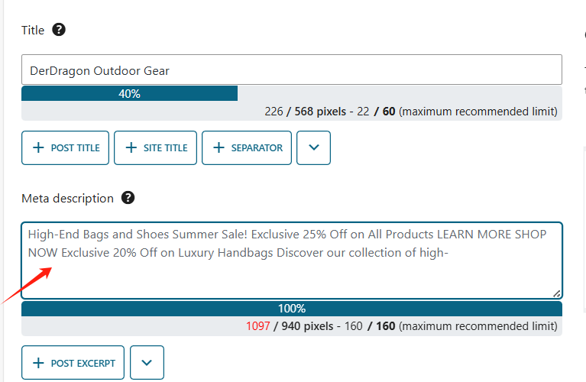
Task: Click the Title help question mark icon
Action: pos(59,31)
